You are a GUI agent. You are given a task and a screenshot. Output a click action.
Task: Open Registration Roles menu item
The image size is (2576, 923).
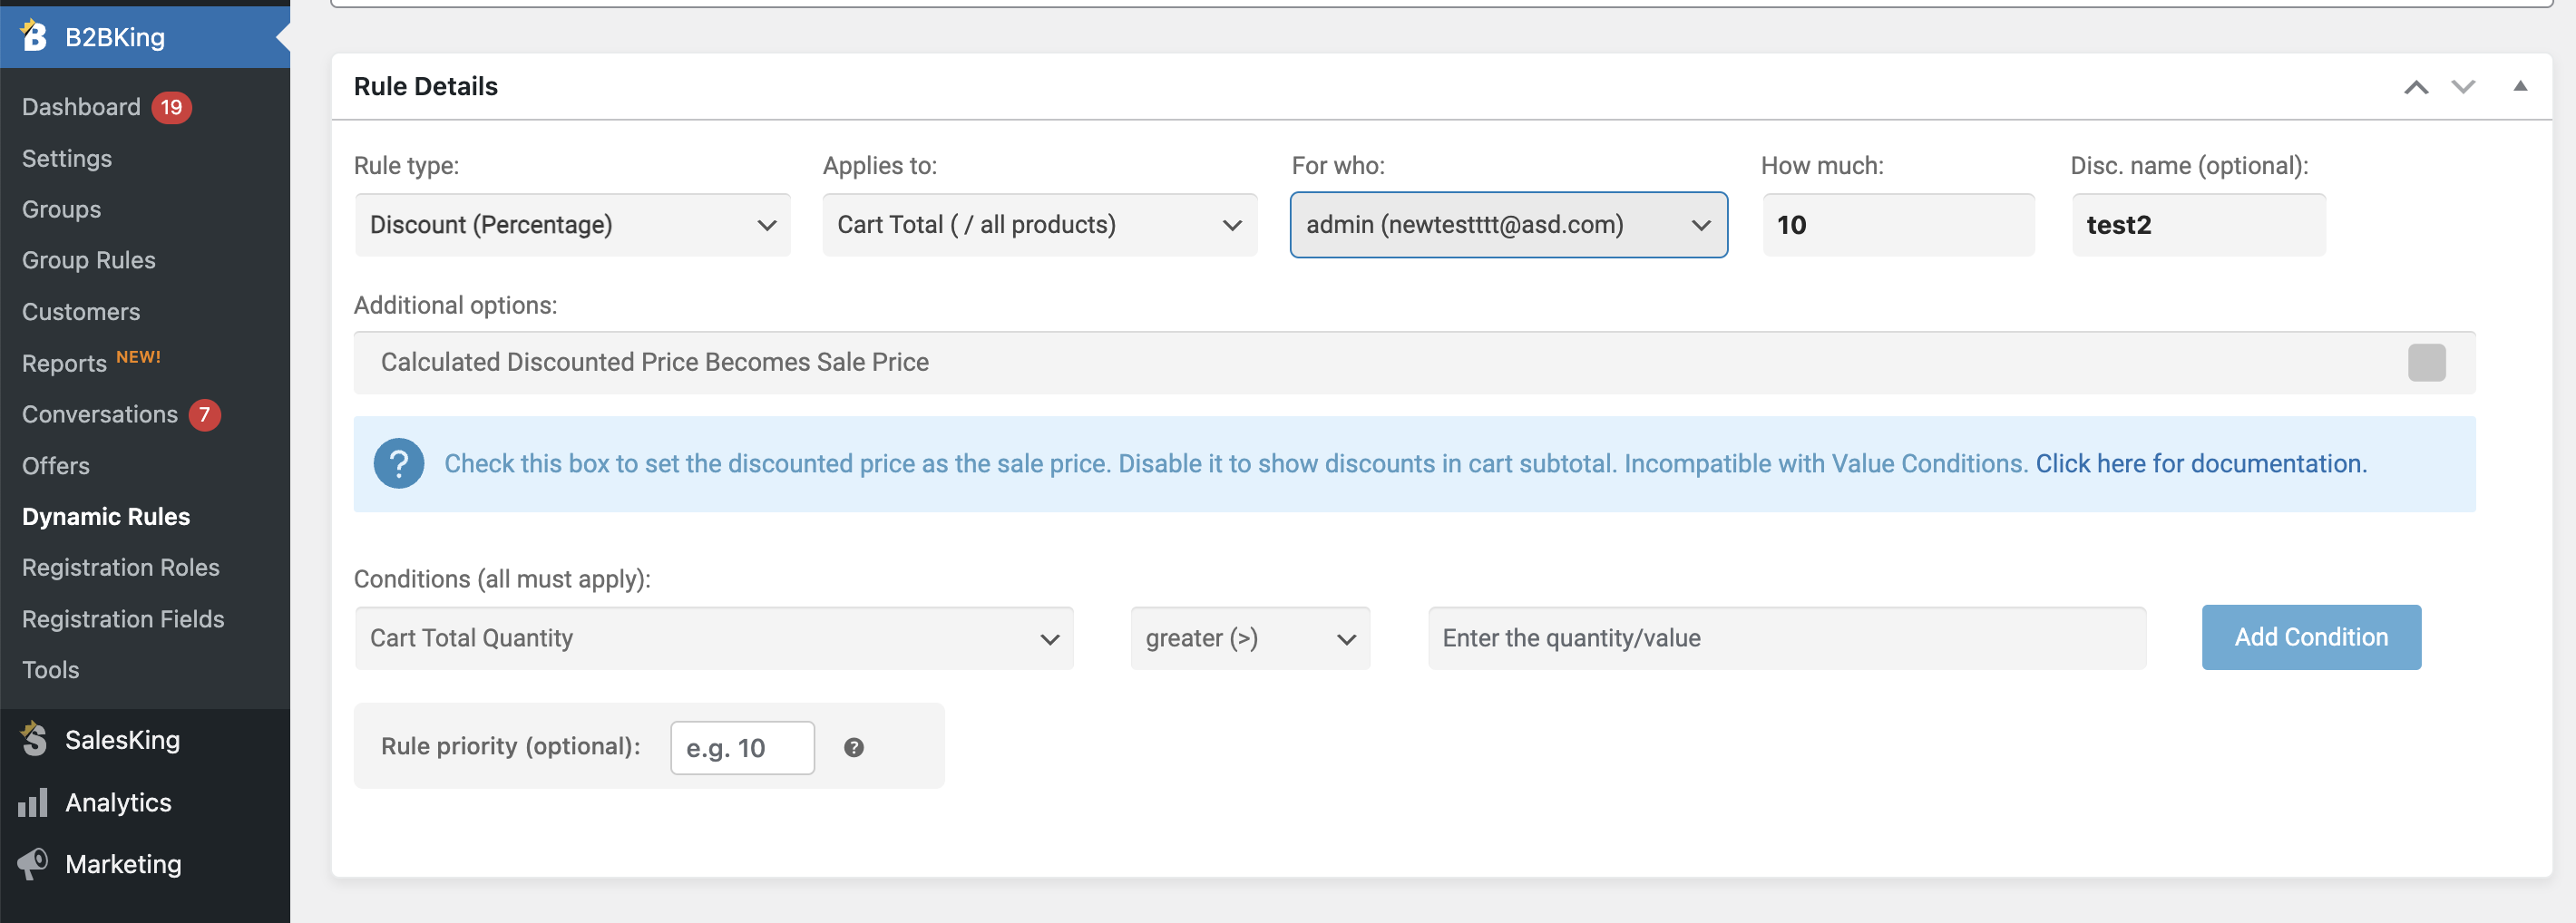pos(121,567)
